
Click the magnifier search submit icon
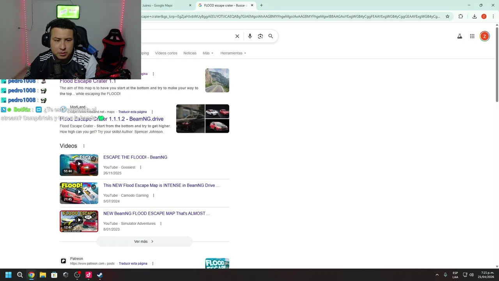[271, 36]
